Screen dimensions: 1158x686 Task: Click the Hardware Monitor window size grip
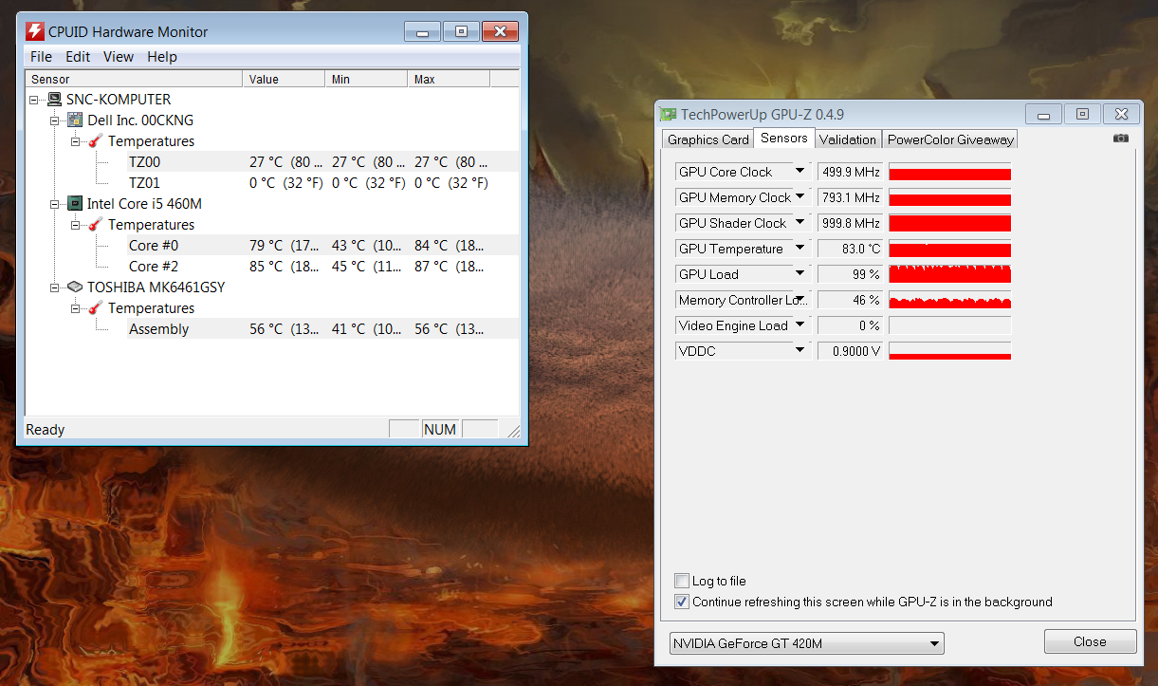pos(513,431)
